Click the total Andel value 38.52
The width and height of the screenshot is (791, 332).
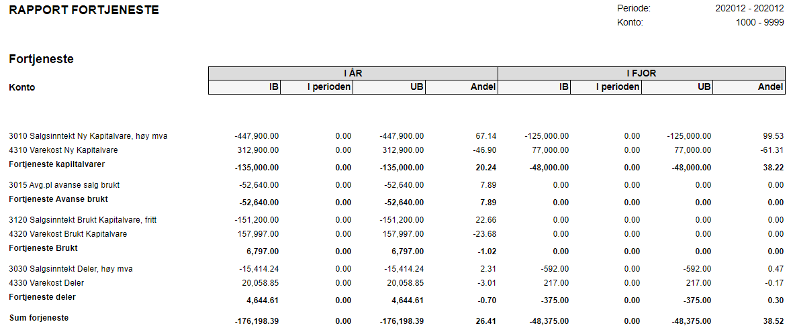pyautogui.click(x=774, y=321)
